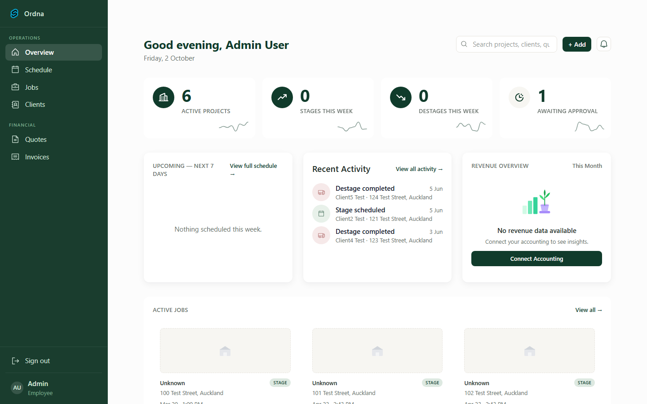Open View full schedule link
Image resolution: width=647 pixels, height=404 pixels.
(253, 170)
